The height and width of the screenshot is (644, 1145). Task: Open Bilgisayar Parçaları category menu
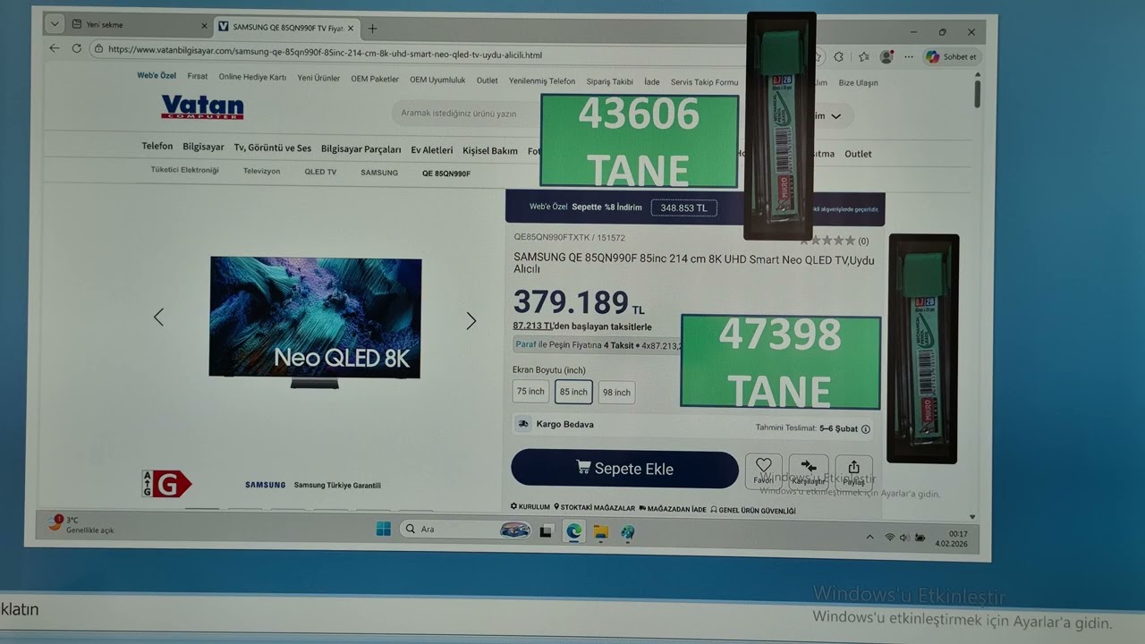coord(361,149)
